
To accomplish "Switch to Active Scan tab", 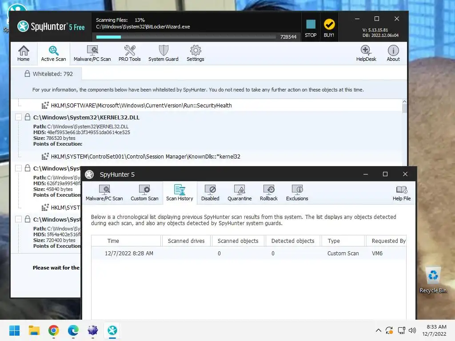I will (x=53, y=54).
